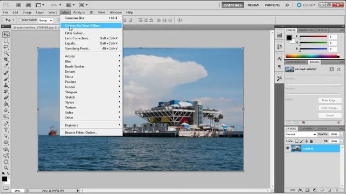This screenshot has height=194, width=346.
Task: Select the Zoom tool
Action: [6, 168]
